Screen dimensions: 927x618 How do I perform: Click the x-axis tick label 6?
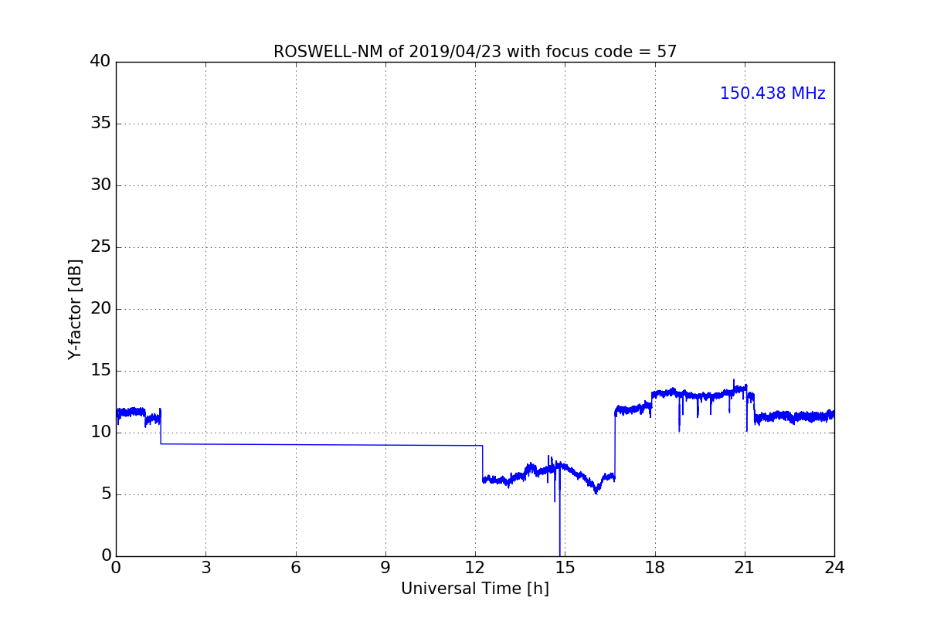click(296, 568)
